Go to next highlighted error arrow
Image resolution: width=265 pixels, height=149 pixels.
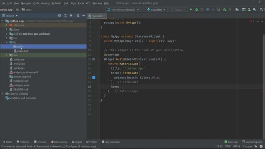coord(262,22)
